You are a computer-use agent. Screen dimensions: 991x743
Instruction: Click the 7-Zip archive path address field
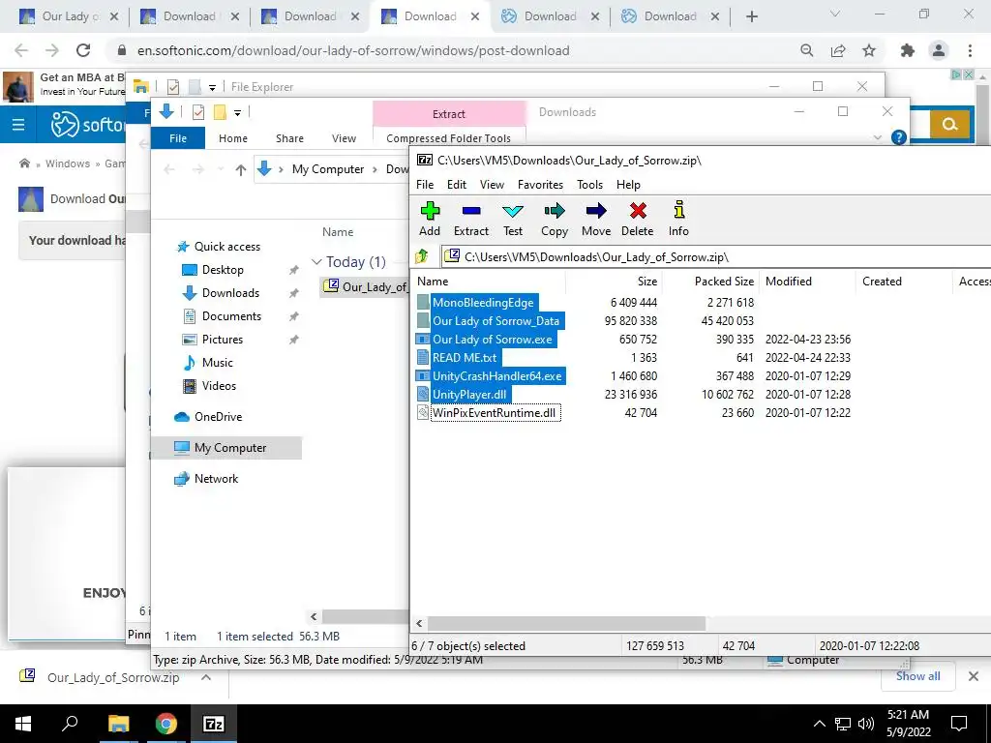coord(716,256)
